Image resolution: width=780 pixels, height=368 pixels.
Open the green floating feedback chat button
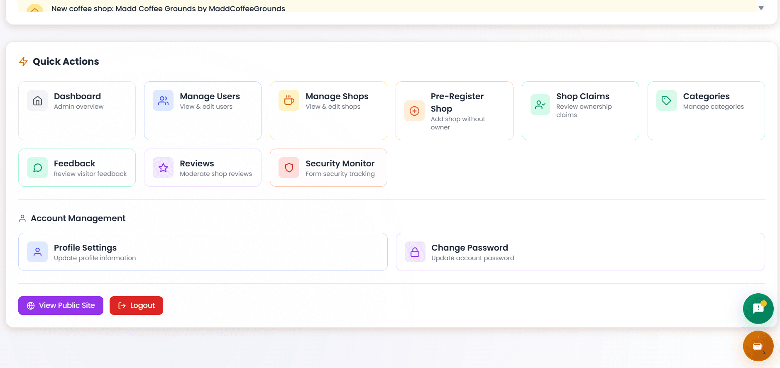[x=758, y=308]
